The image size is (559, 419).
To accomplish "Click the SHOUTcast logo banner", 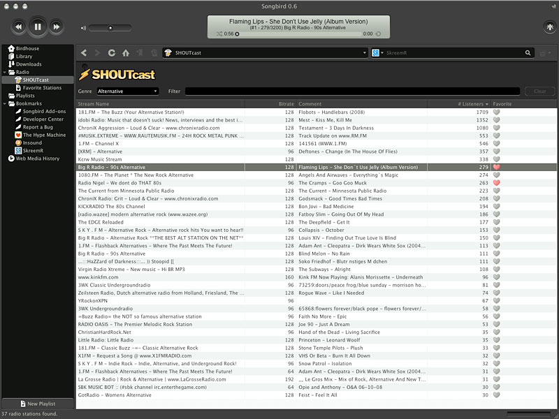I will coord(117,74).
